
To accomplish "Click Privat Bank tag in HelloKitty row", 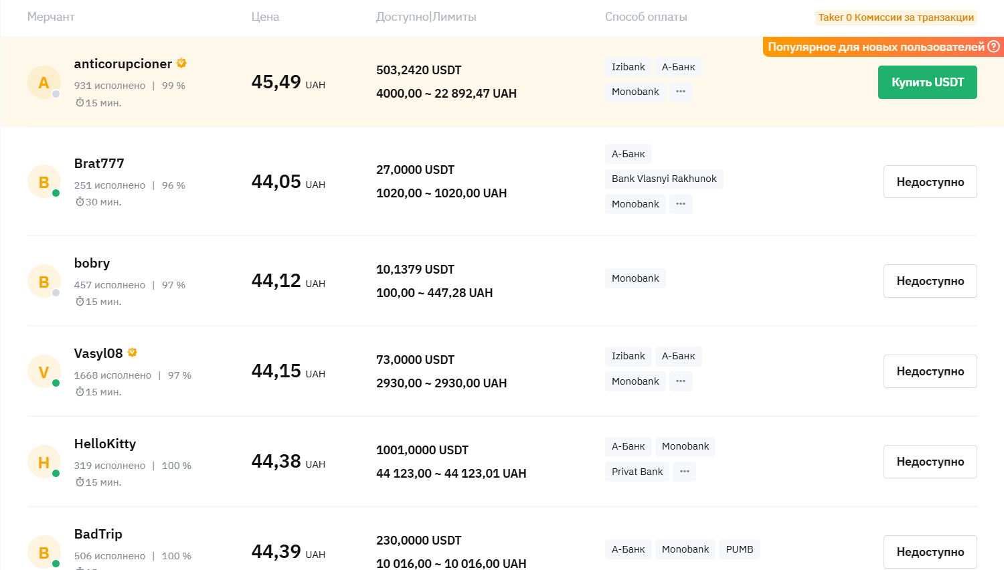I will pyautogui.click(x=637, y=472).
